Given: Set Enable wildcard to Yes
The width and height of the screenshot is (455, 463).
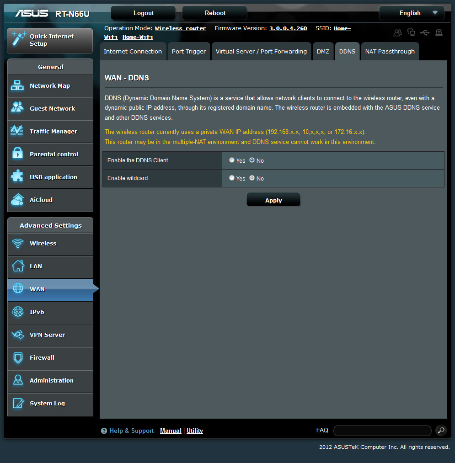Looking at the screenshot, I should click(x=232, y=178).
